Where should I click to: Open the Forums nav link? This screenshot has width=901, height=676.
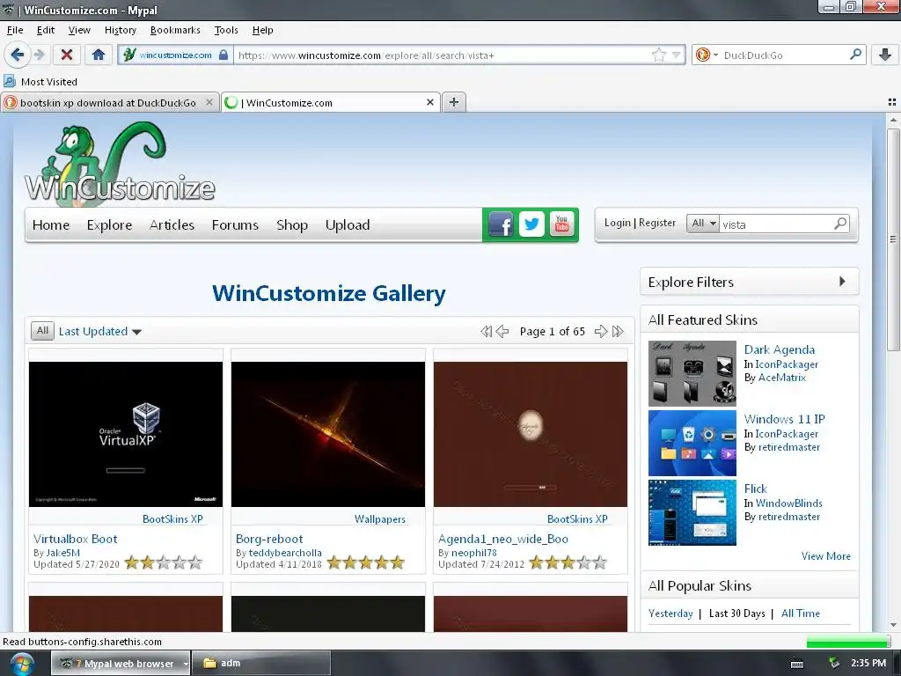pos(235,224)
